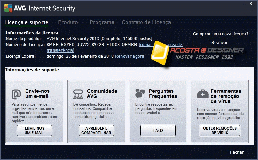
Task: Select the Contrato de Licença tab
Action: (146, 22)
